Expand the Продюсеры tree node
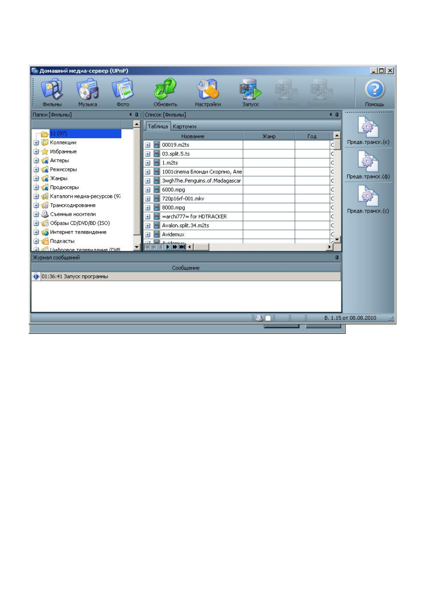422x604 pixels. pos(36,187)
